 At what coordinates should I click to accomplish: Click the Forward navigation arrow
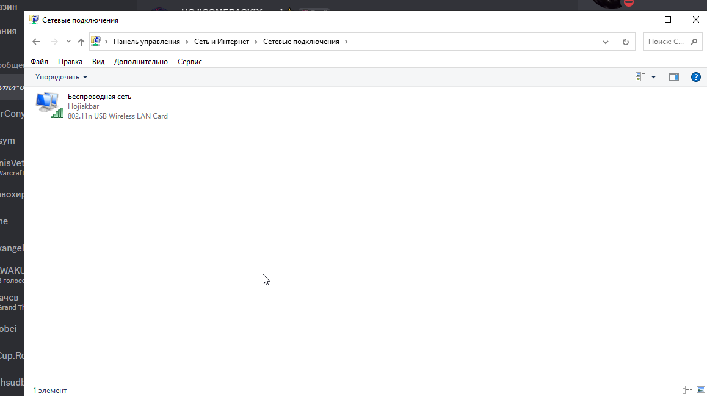click(54, 42)
